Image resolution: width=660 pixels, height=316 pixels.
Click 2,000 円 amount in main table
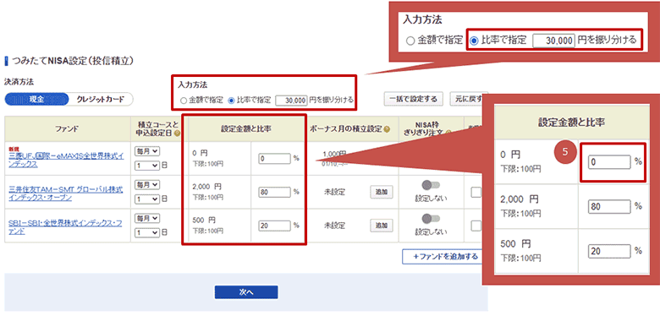[x=207, y=186]
